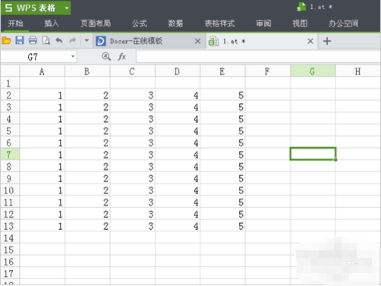Click the select-all corner of the grid

click(x=10, y=71)
